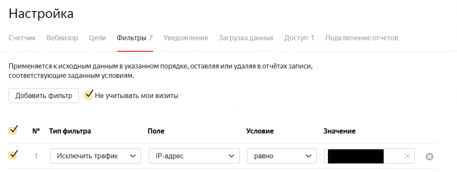The width and height of the screenshot is (457, 172).
Task: Click the Условие column header
Action: point(260,131)
